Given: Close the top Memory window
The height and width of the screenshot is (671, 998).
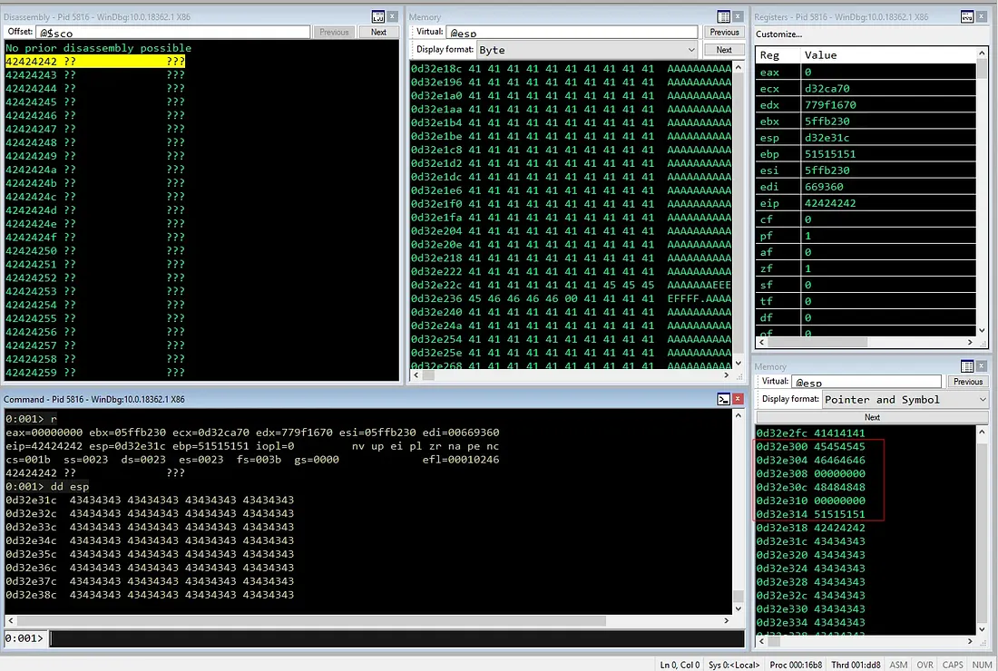Looking at the screenshot, I should (x=738, y=16).
